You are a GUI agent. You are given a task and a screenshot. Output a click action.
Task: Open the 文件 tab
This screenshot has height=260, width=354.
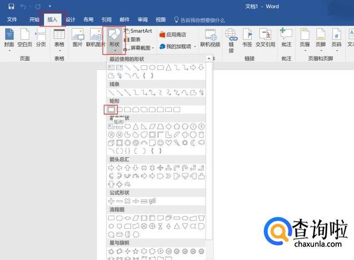[12, 20]
